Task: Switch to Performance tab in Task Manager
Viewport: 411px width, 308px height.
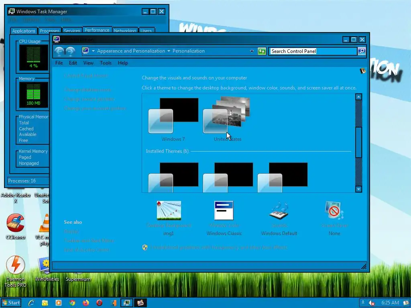Action: click(x=97, y=30)
